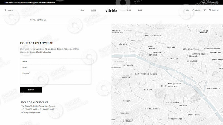Open the Shop menu item

pyautogui.click(x=129, y=10)
